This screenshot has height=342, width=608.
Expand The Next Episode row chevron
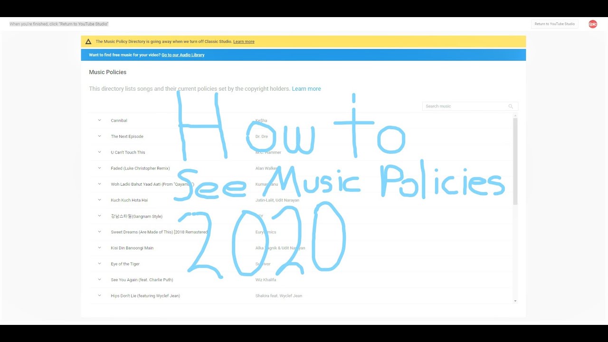click(99, 136)
